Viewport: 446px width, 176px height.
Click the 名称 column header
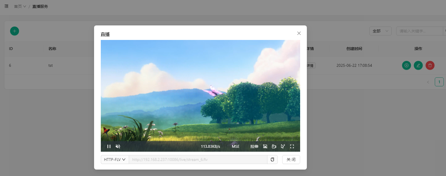[x=52, y=49]
